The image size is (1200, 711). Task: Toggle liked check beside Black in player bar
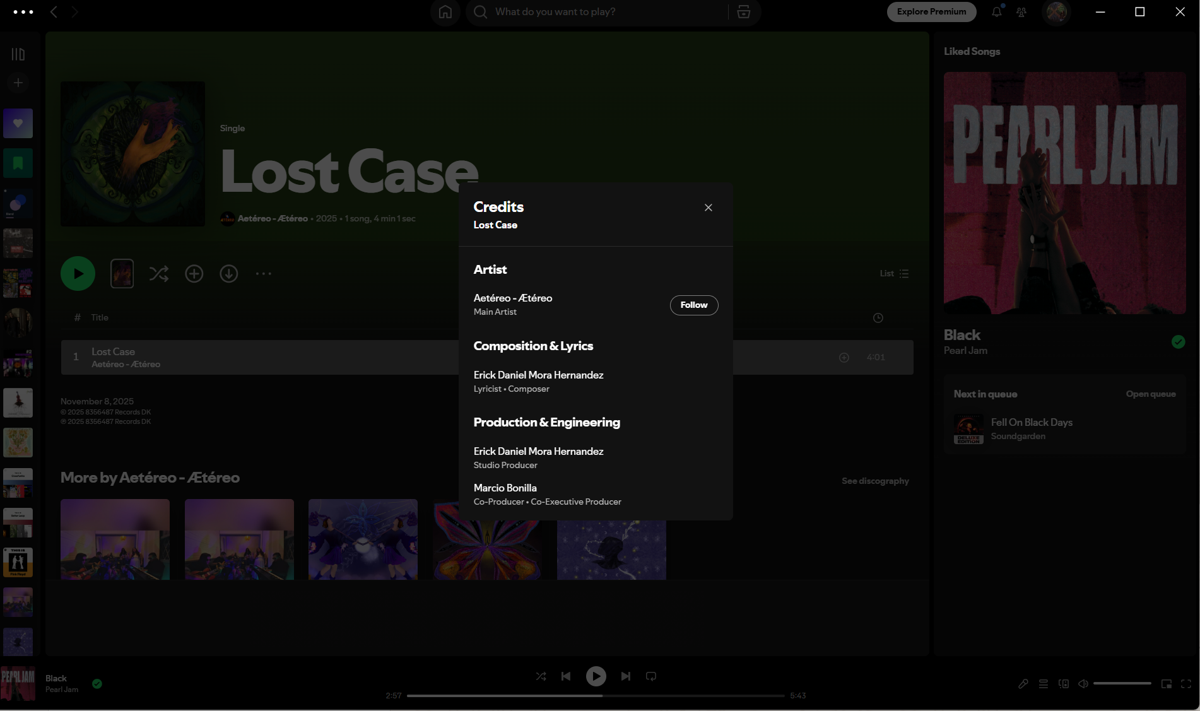pos(97,683)
